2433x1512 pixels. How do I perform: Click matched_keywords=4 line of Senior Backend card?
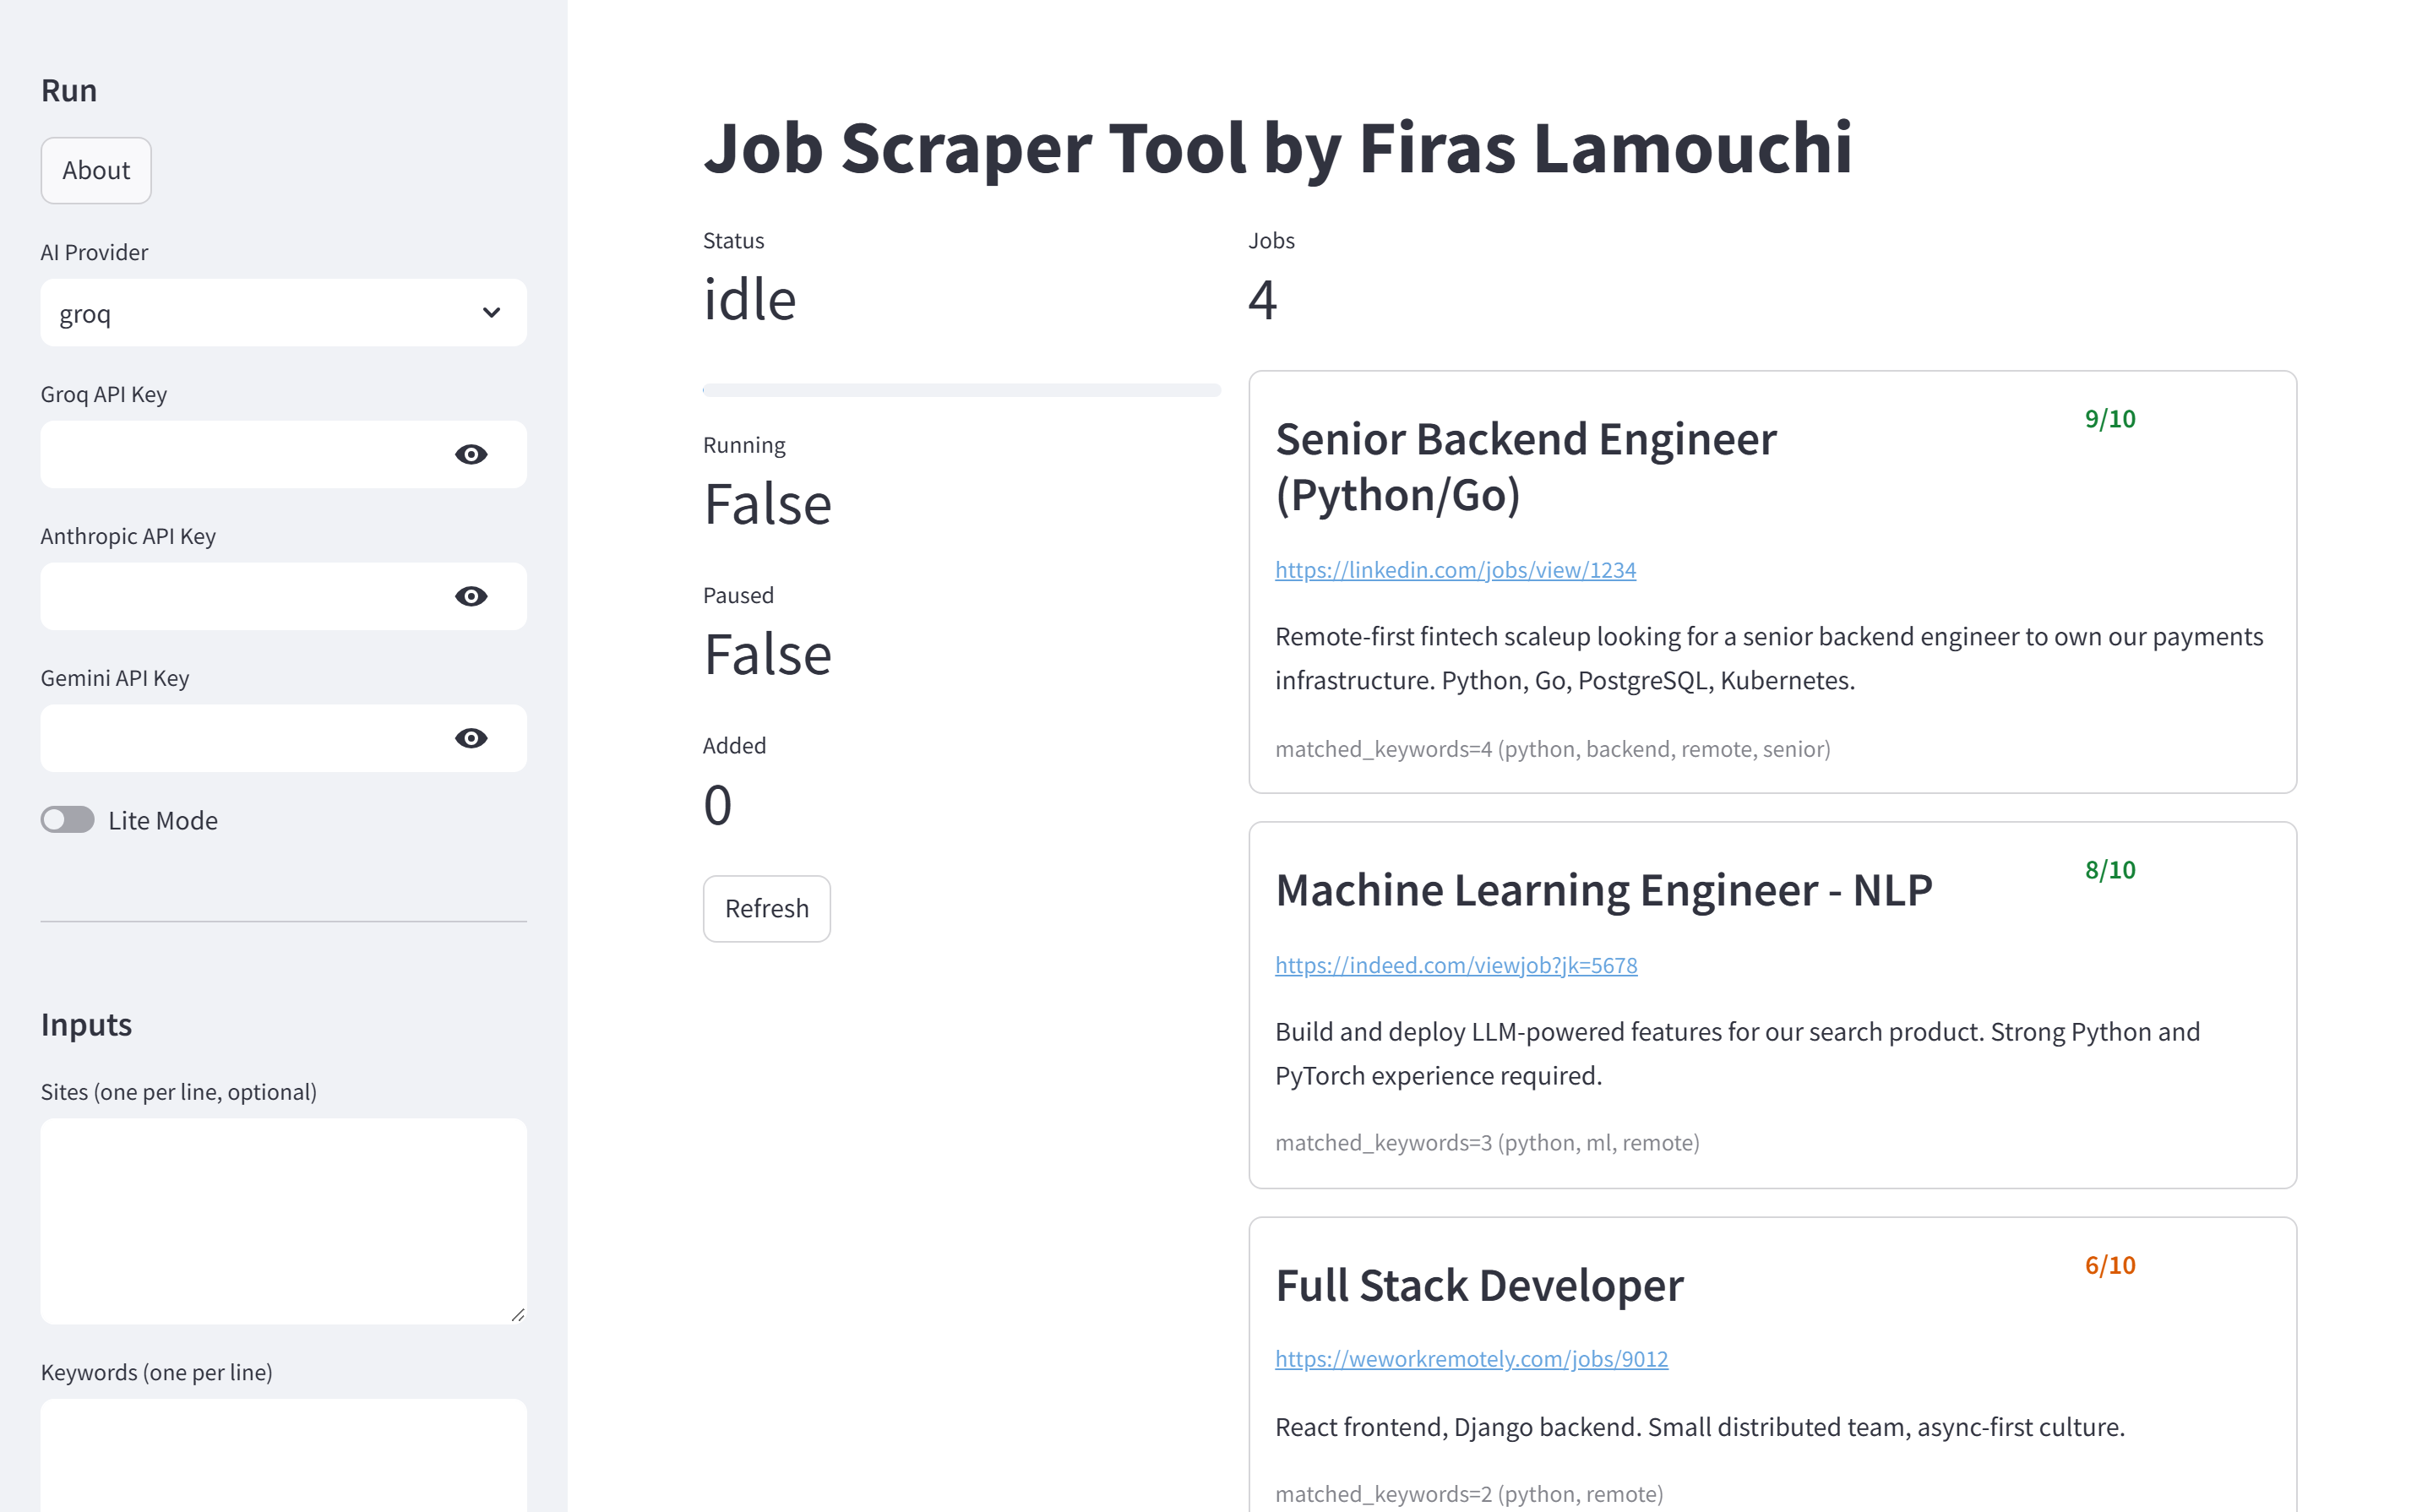click(1553, 748)
